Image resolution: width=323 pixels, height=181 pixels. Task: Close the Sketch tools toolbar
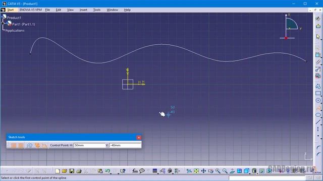click(x=139, y=137)
